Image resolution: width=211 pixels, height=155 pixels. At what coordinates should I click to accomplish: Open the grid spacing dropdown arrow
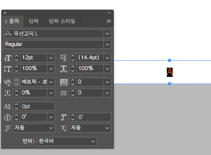[x=107, y=93]
